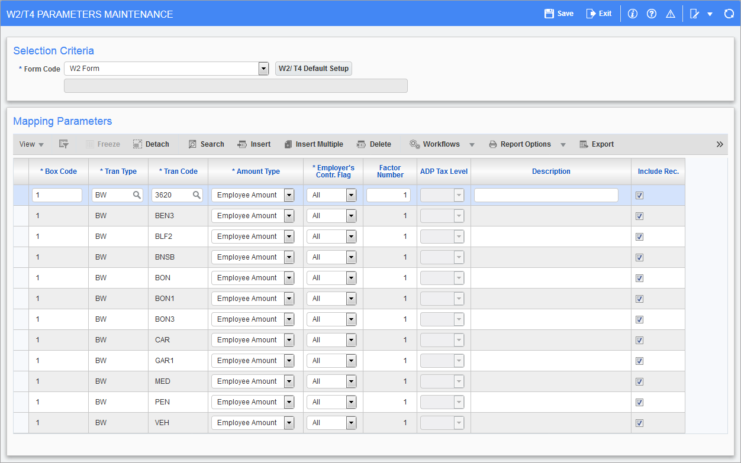Open the dropdown arrow beside the edit icon
741x463 pixels.
(710, 14)
